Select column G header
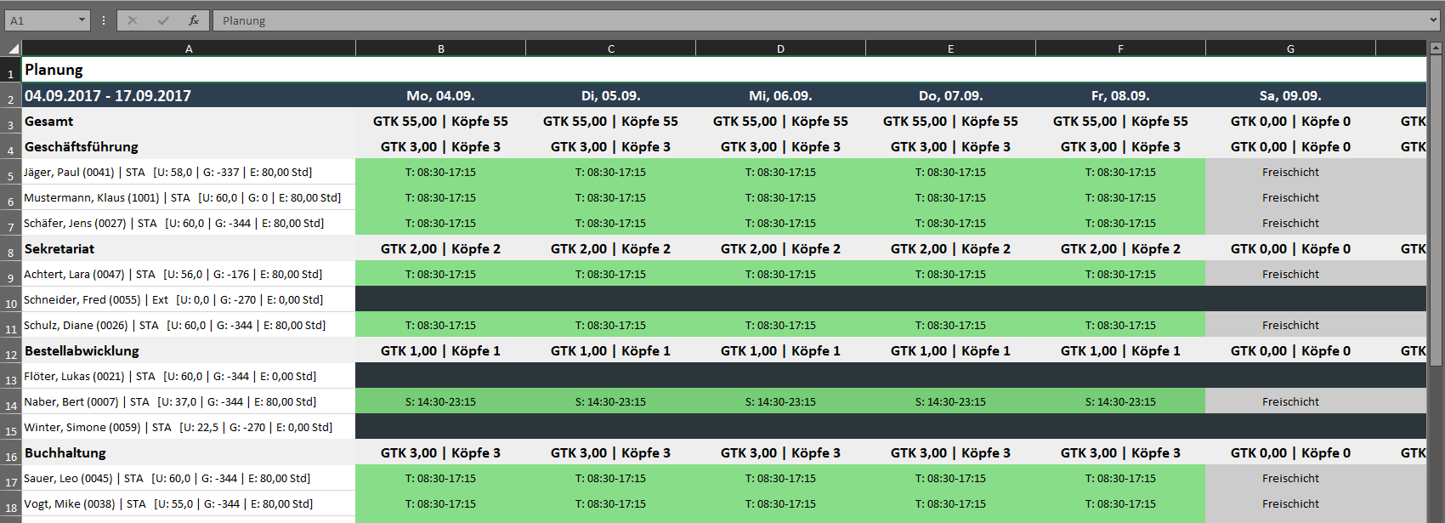1445x523 pixels. point(1290,48)
